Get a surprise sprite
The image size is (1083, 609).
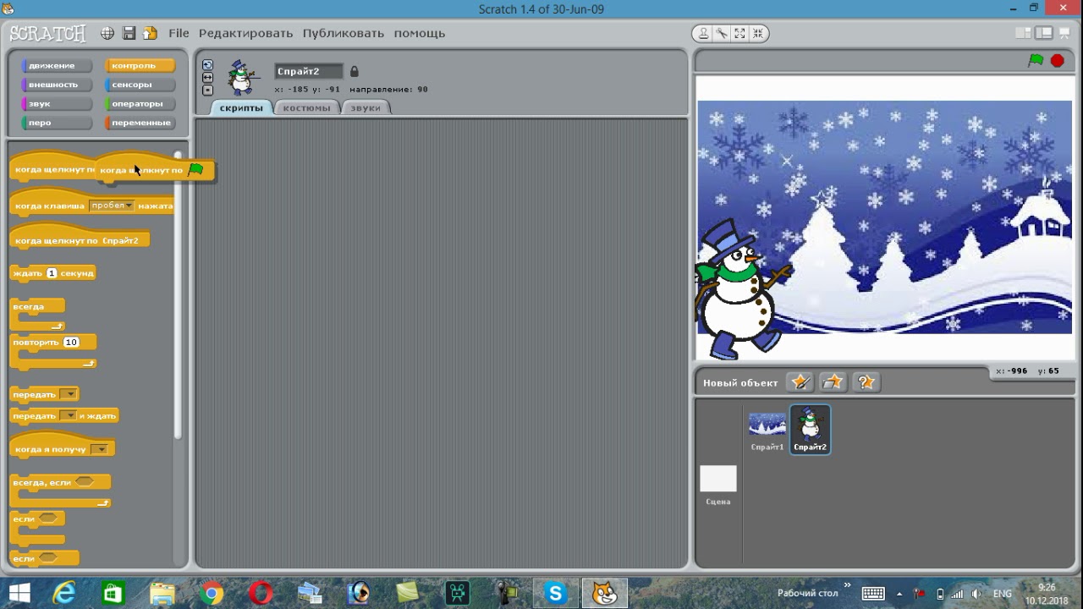point(866,382)
